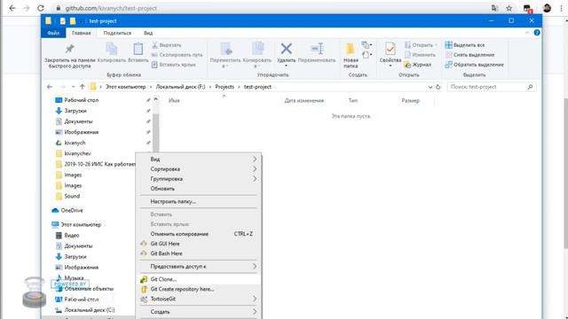Click Chrome translate page icon
568x319 pixels.
pyautogui.click(x=494, y=8)
